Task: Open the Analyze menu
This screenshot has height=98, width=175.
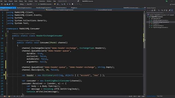Action: coord(30,1)
